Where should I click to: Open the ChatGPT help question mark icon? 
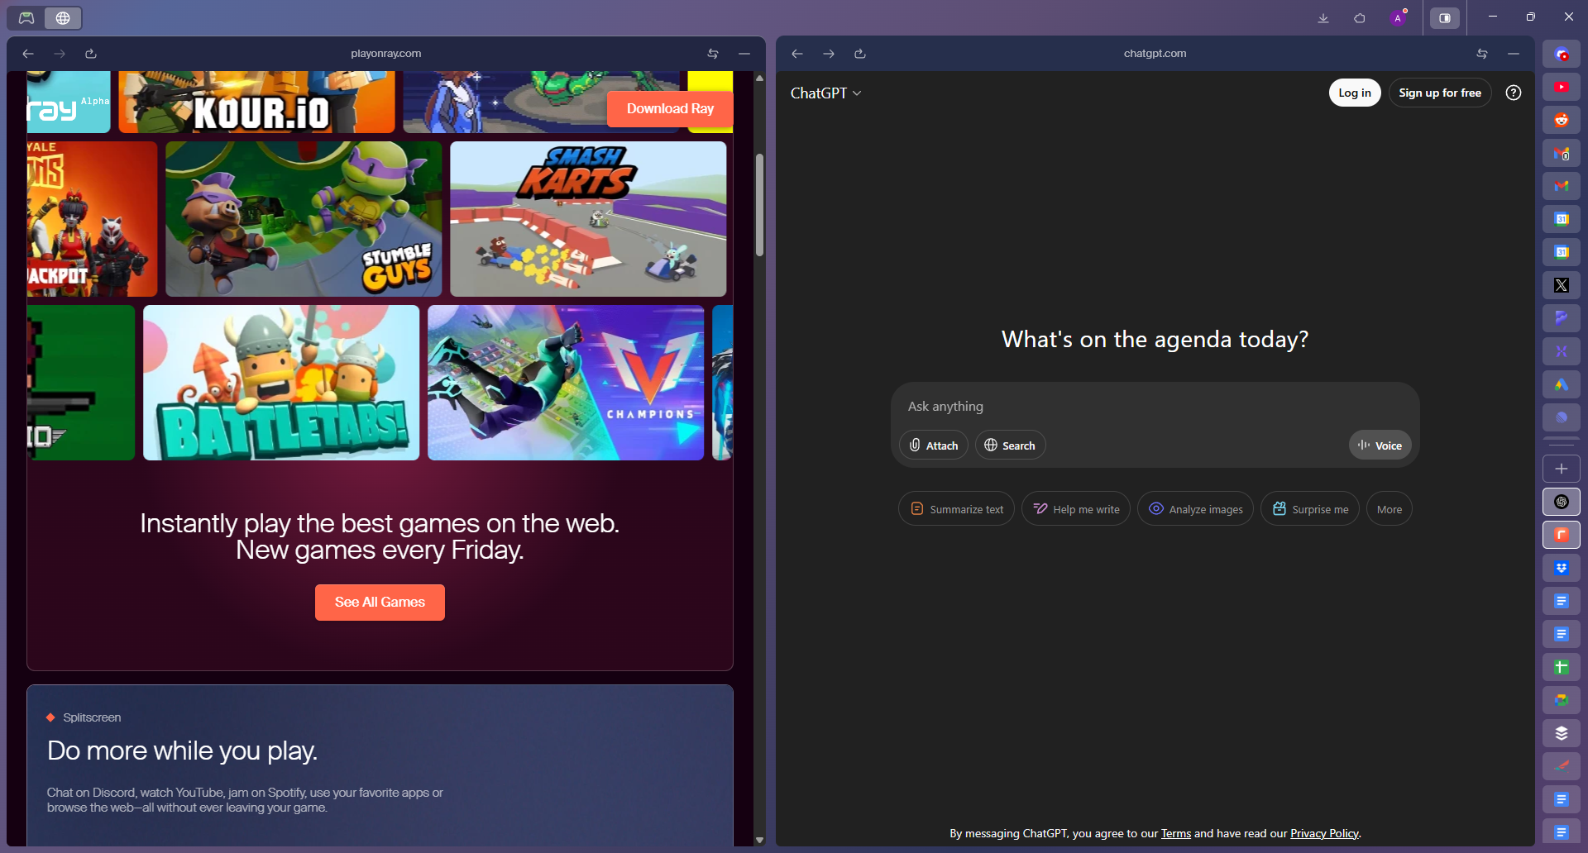(1514, 93)
